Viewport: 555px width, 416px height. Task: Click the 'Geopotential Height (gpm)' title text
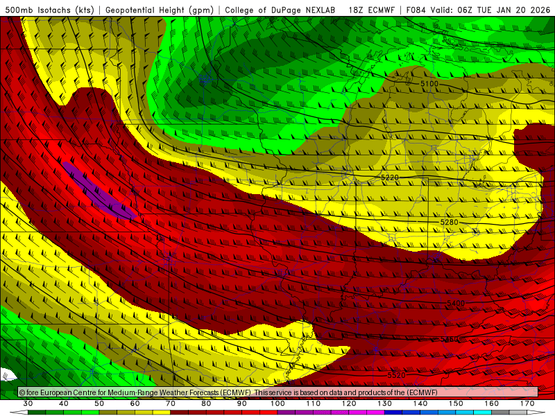click(160, 10)
